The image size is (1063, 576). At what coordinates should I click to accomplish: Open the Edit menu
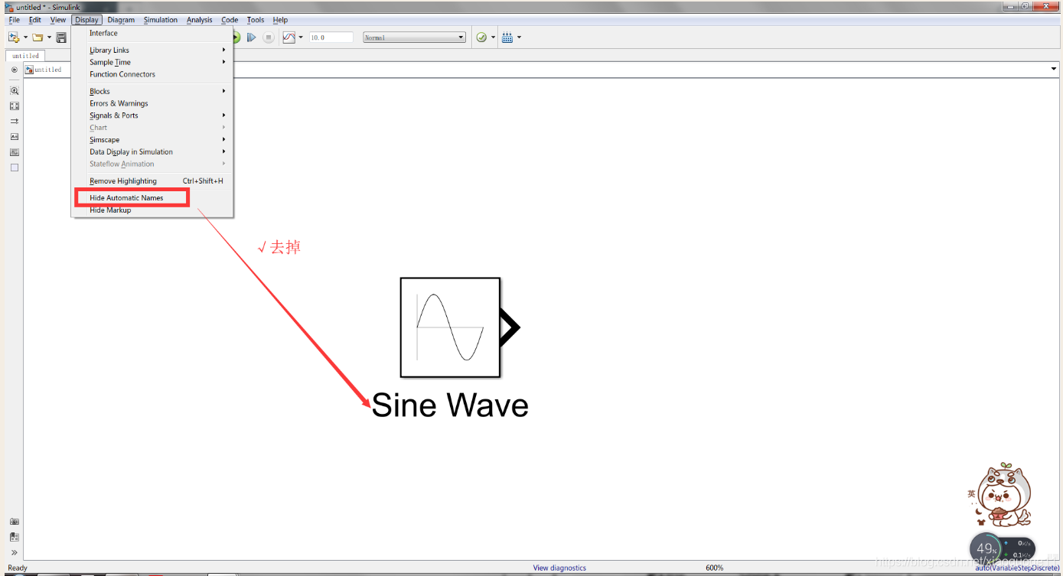[35, 20]
